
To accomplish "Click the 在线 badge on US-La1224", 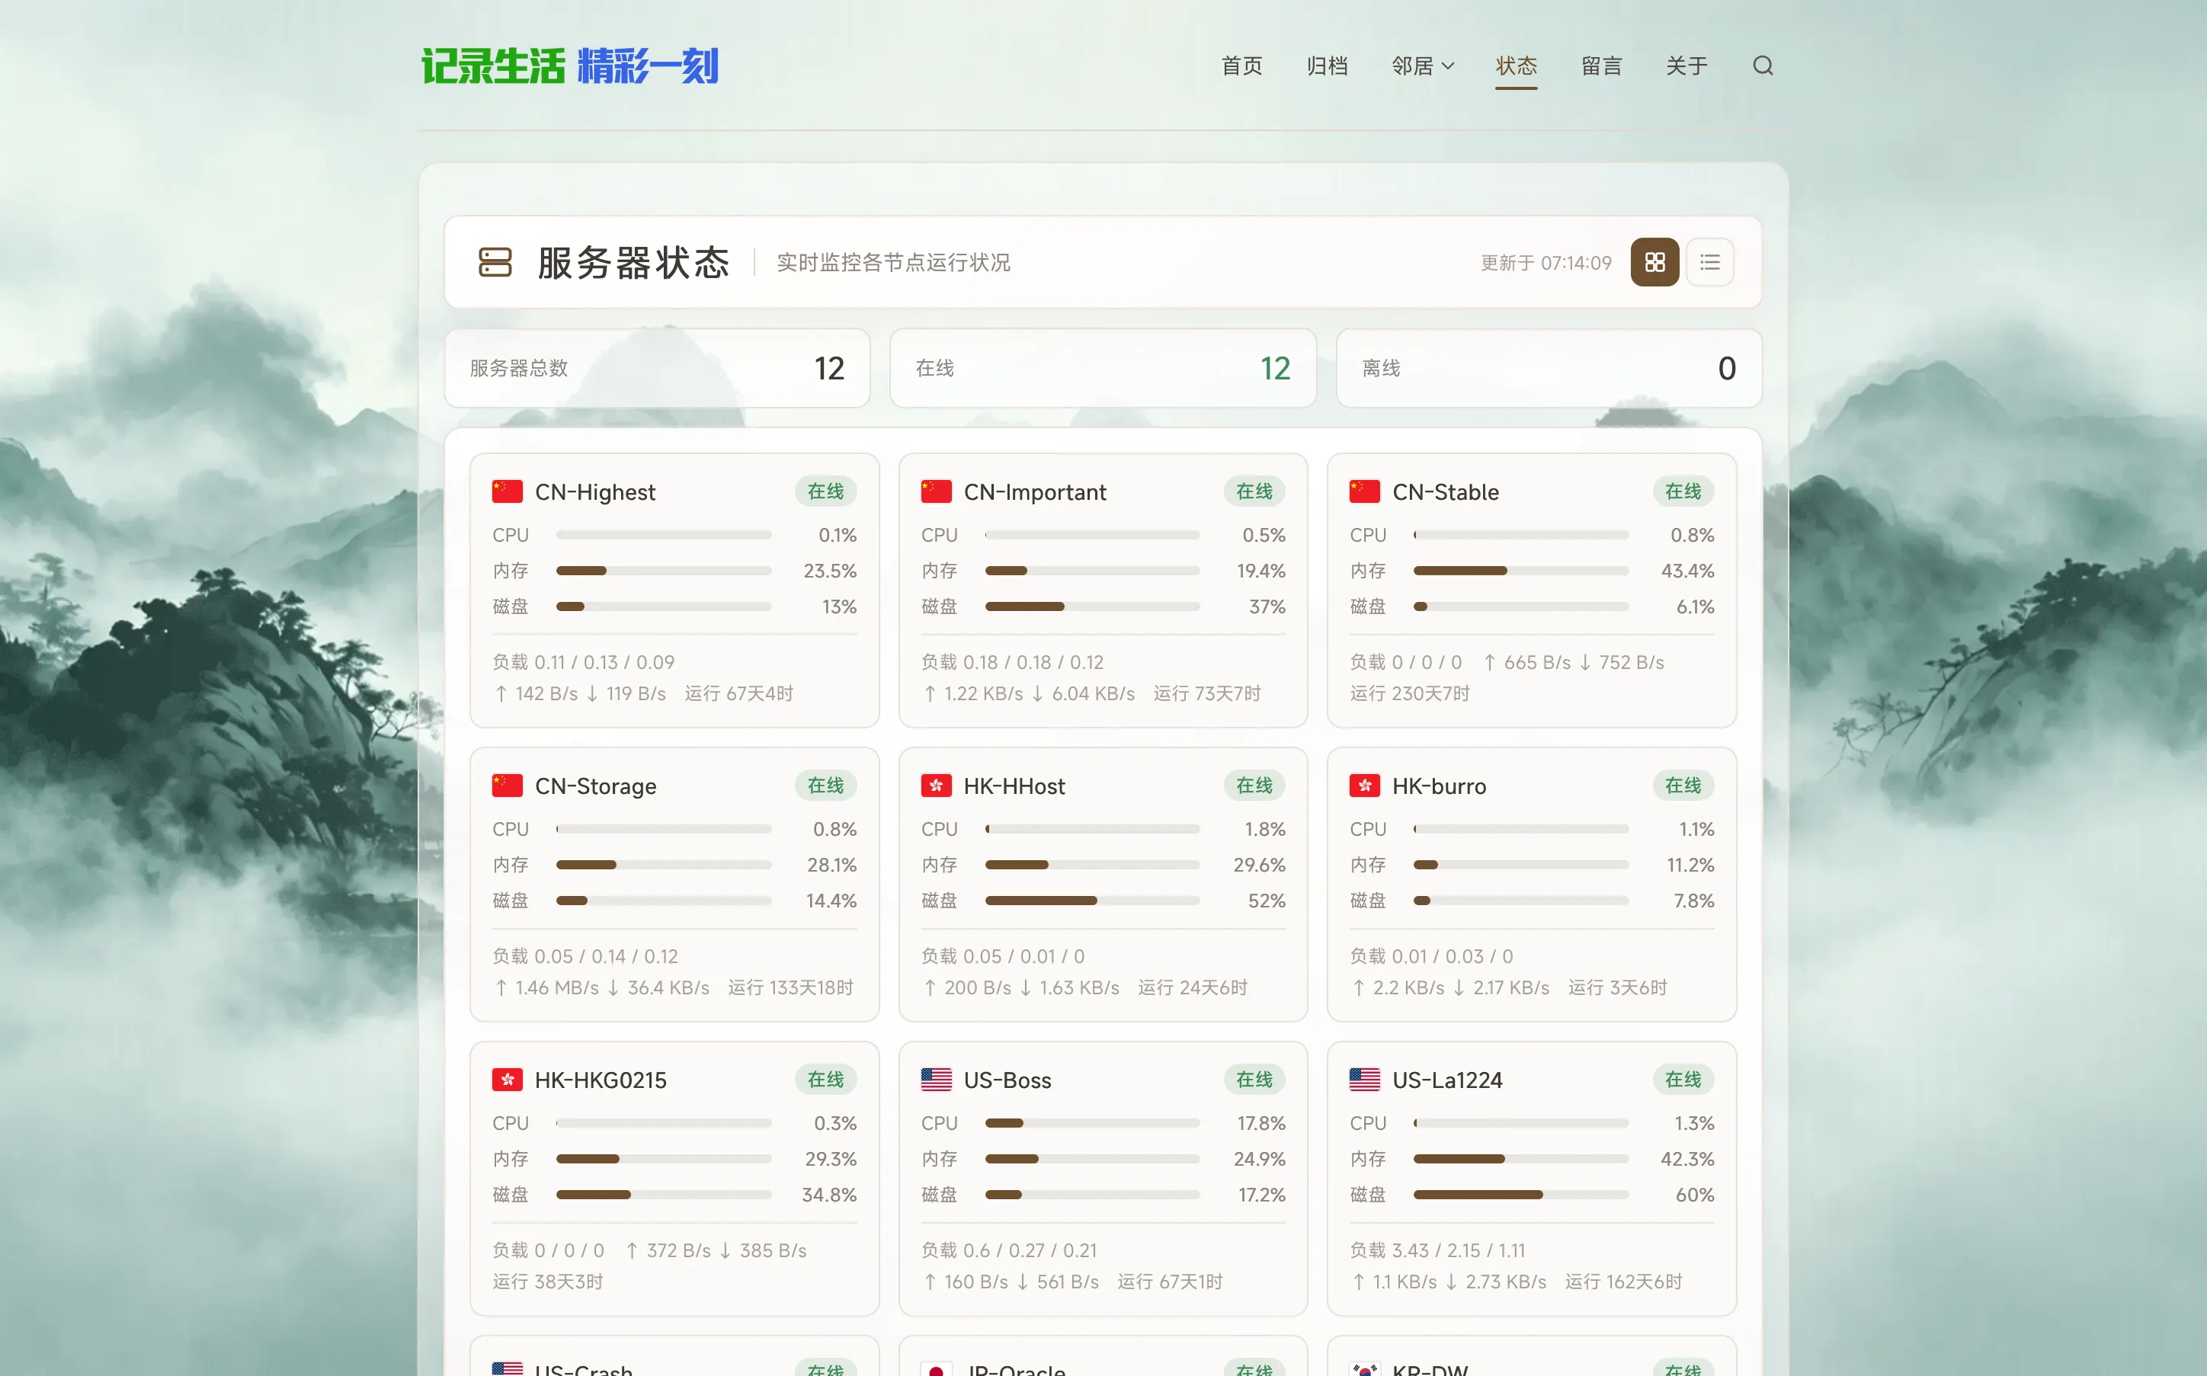I will pos(1683,1080).
